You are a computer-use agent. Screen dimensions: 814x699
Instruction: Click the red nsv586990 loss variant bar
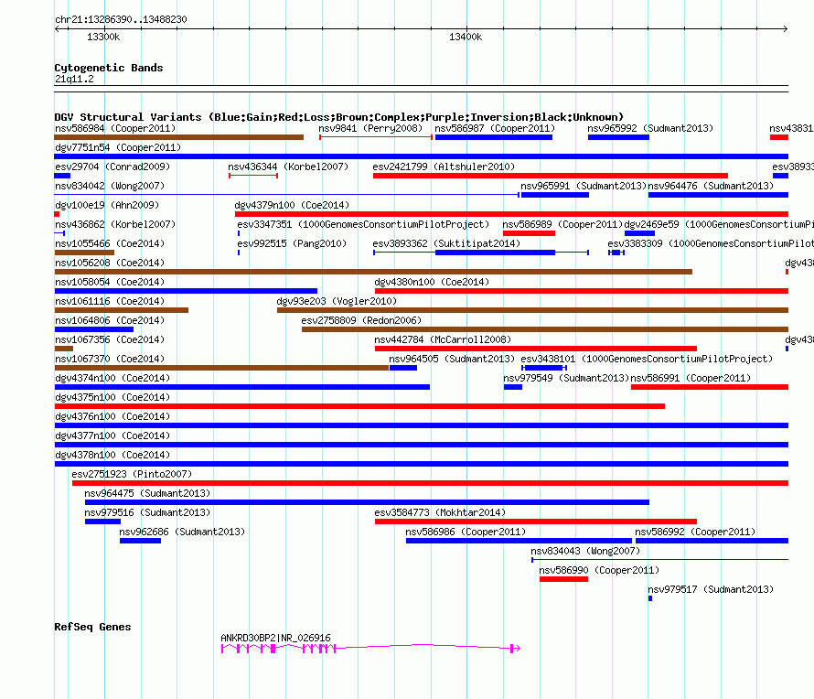pyautogui.click(x=563, y=579)
